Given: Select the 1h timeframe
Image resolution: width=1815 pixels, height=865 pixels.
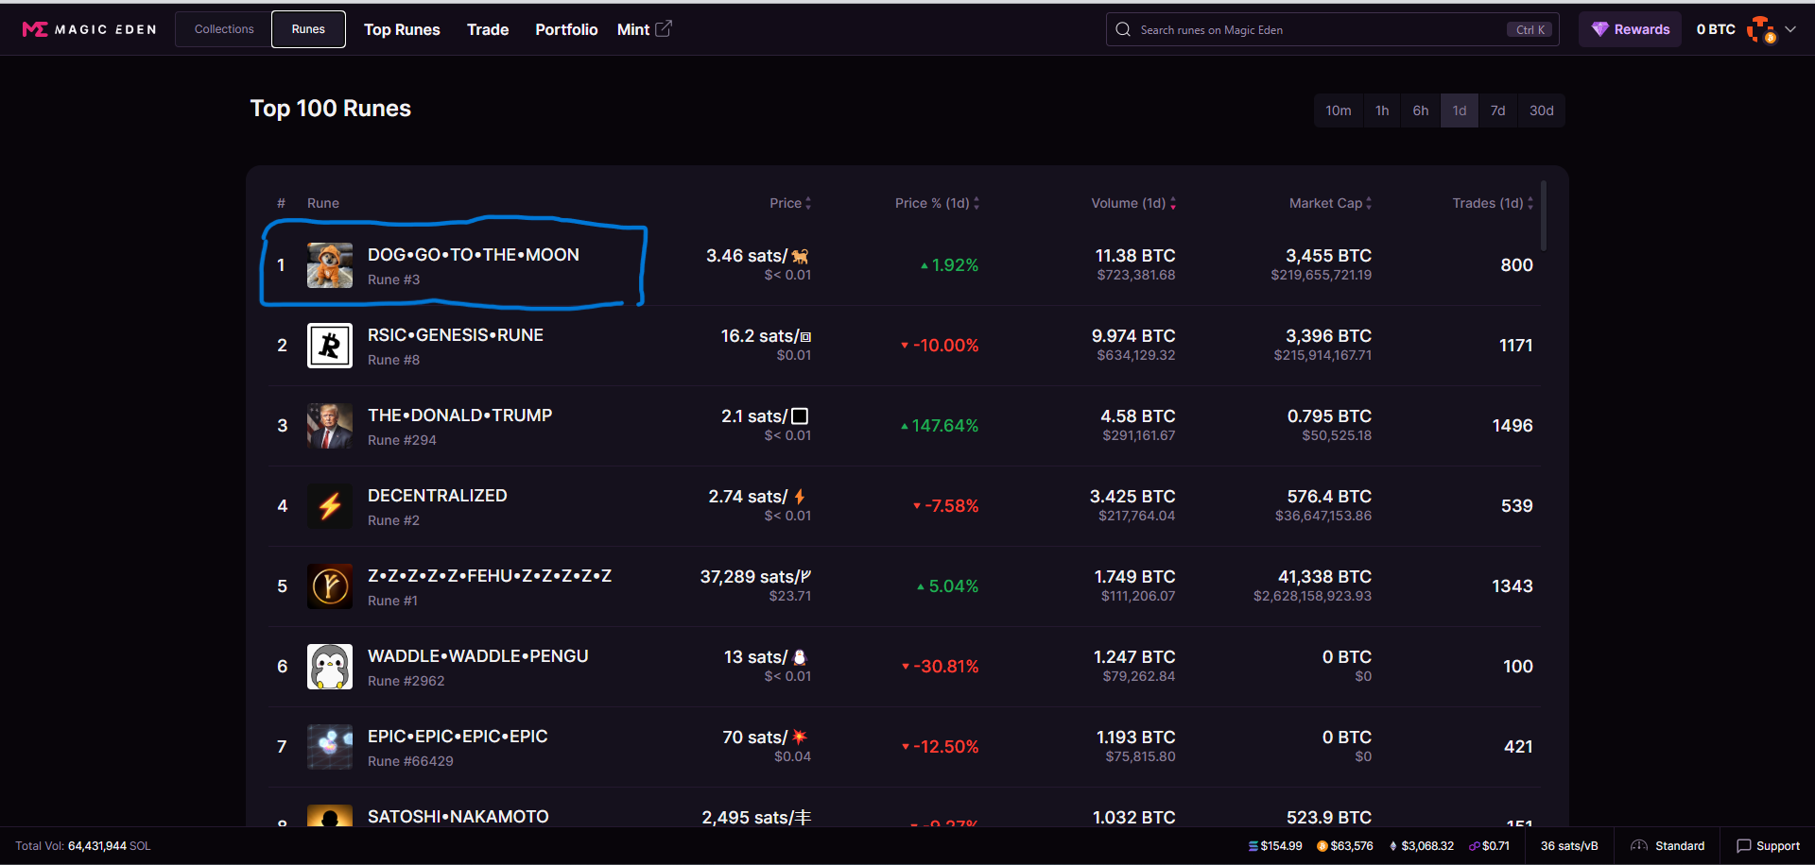Looking at the screenshot, I should (x=1382, y=110).
